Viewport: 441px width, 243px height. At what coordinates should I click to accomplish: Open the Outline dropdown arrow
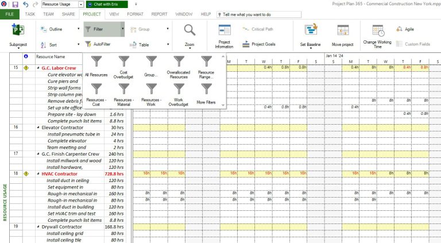coord(79,29)
